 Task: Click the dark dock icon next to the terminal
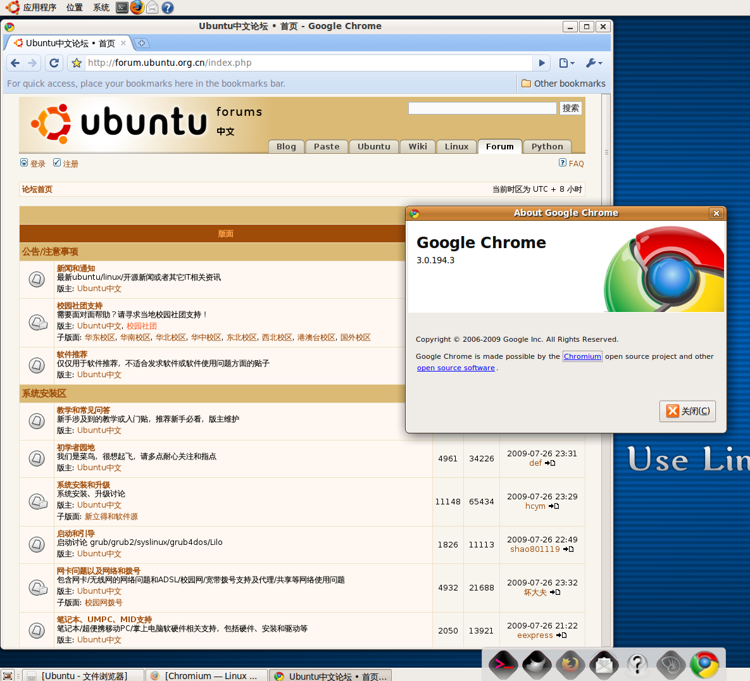click(x=537, y=665)
